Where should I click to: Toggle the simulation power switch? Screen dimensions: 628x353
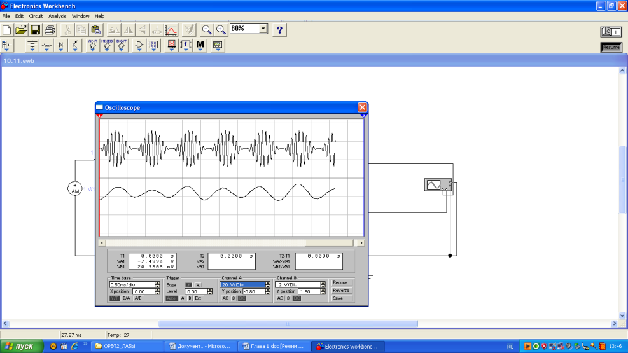pos(611,31)
